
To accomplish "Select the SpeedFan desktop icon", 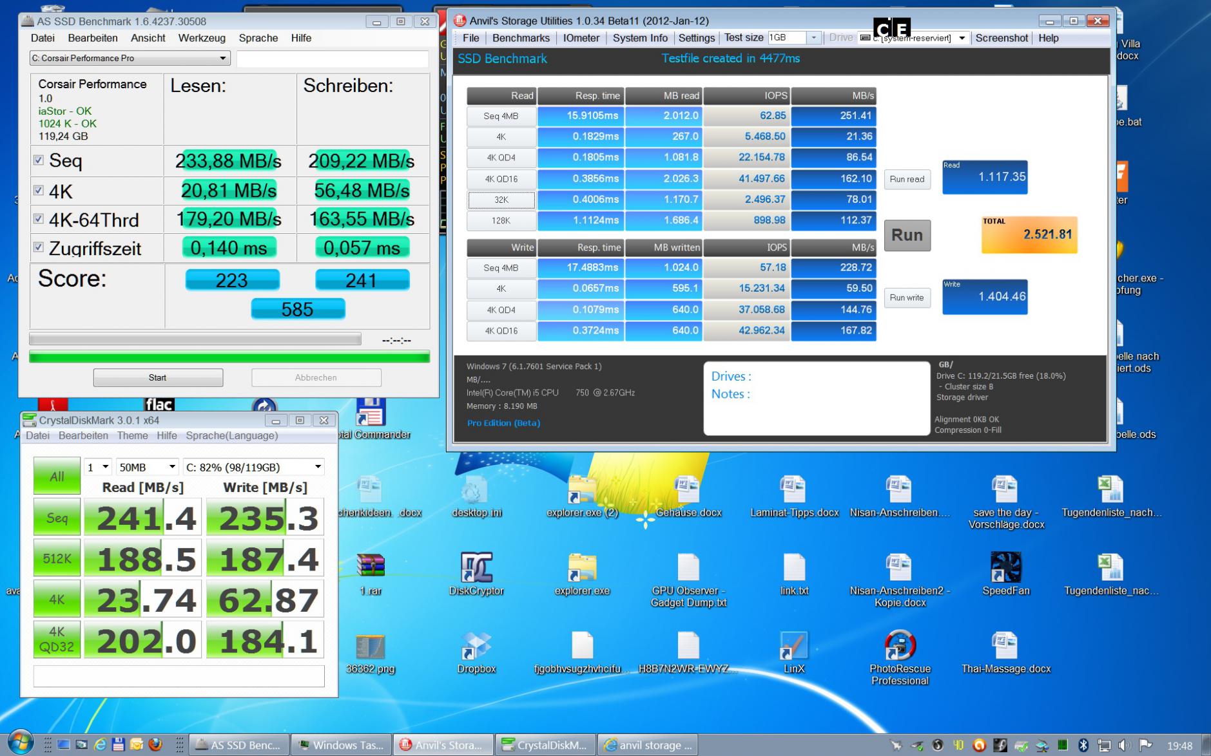I will tap(1006, 574).
